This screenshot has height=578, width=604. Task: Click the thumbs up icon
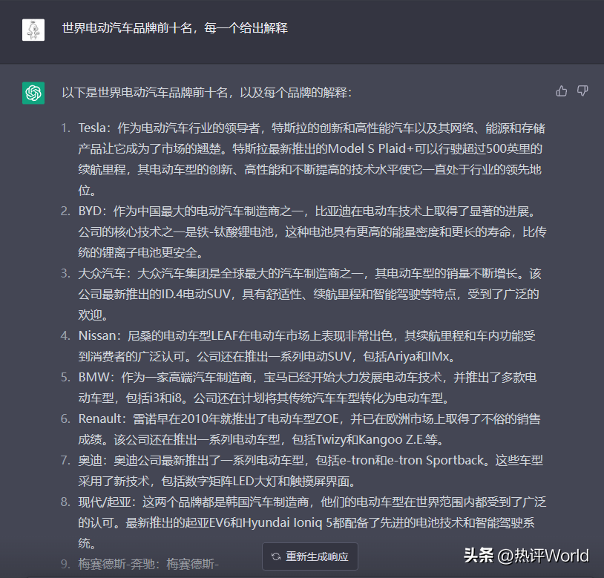pos(561,91)
